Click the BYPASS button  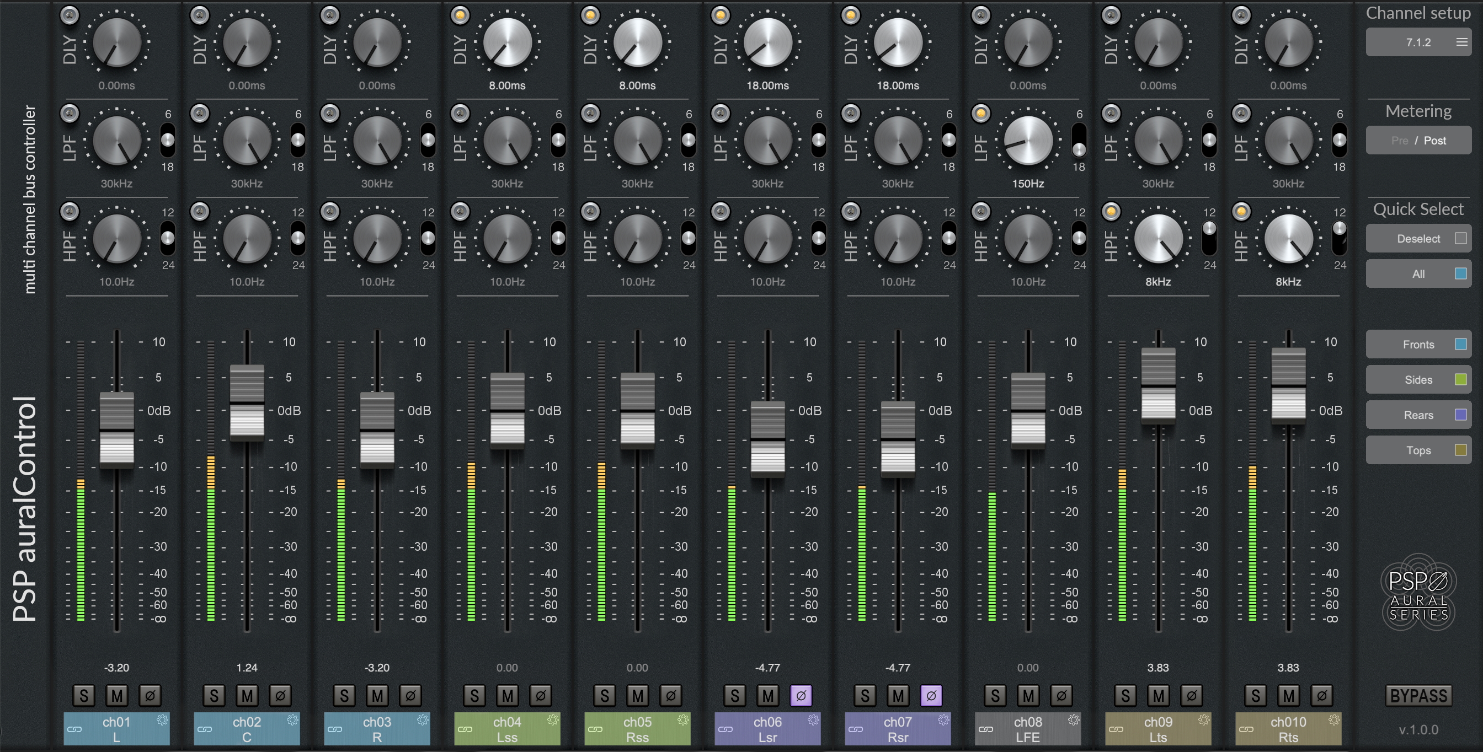pos(1418,696)
